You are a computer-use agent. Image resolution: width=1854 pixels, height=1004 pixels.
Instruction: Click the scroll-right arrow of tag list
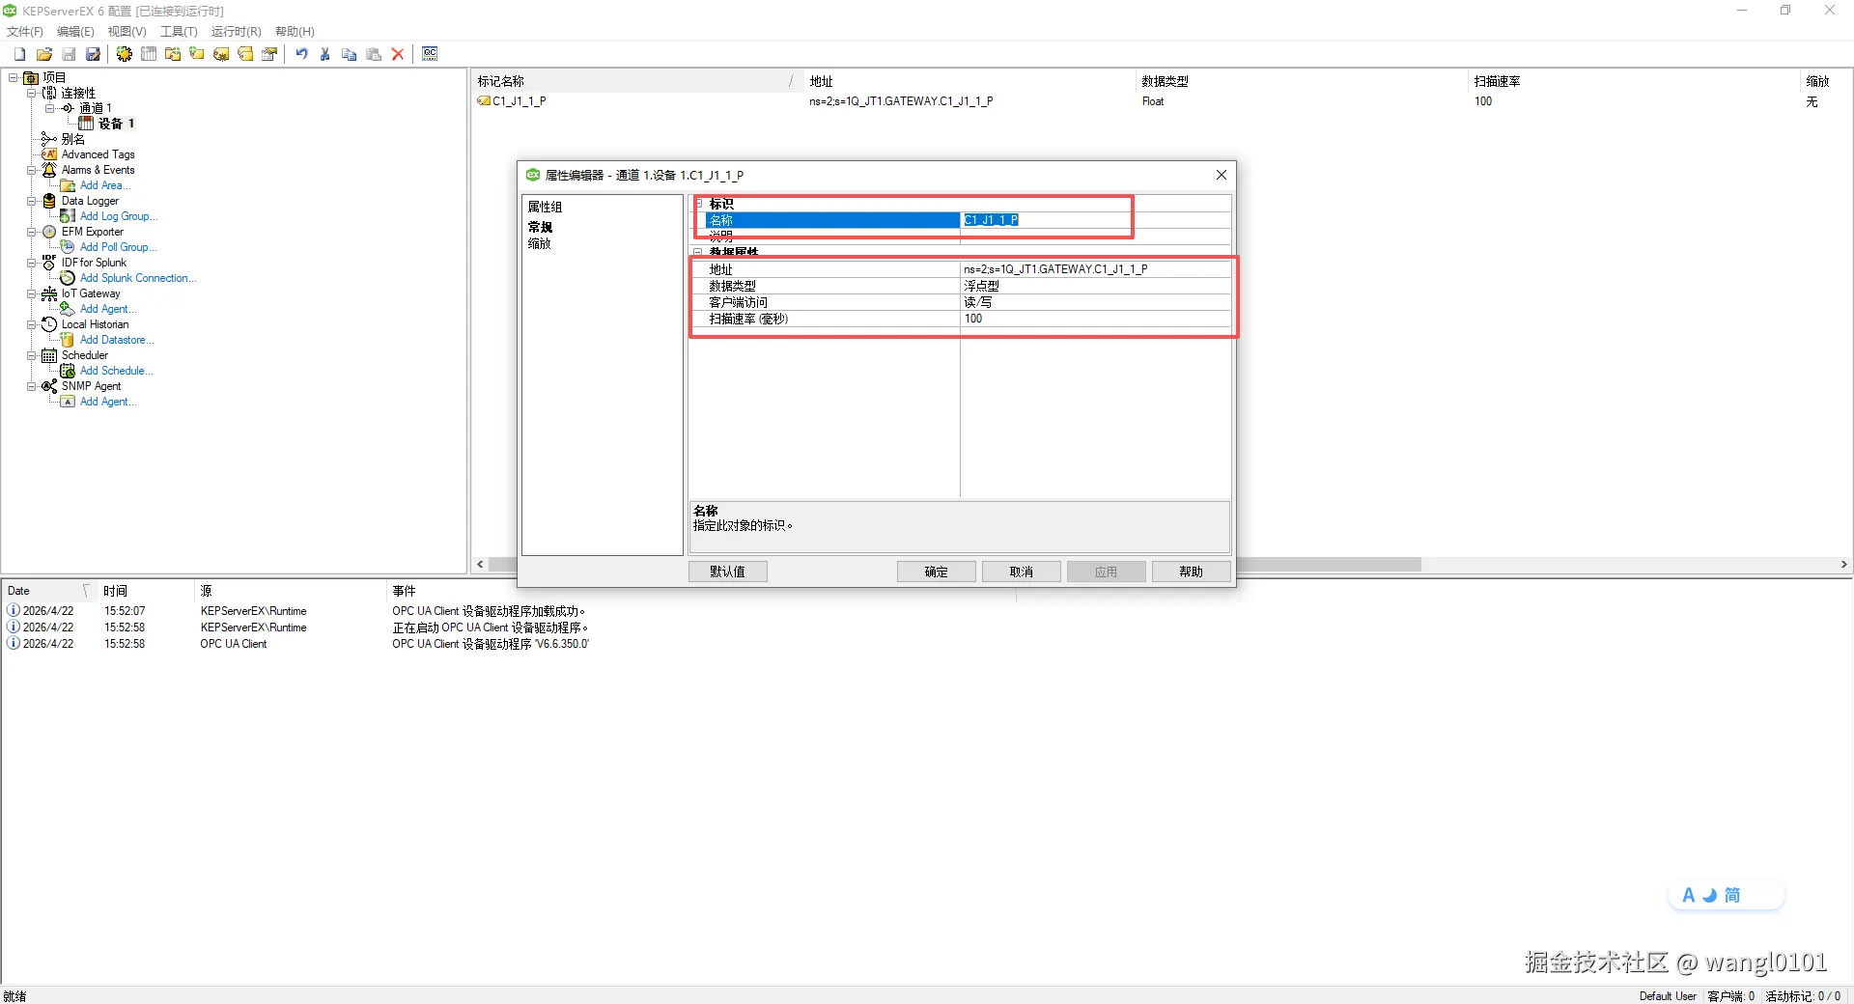(x=1843, y=565)
